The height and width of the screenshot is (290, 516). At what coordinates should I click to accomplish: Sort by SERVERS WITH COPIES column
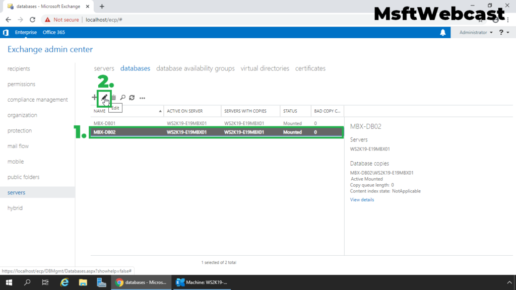(250, 111)
